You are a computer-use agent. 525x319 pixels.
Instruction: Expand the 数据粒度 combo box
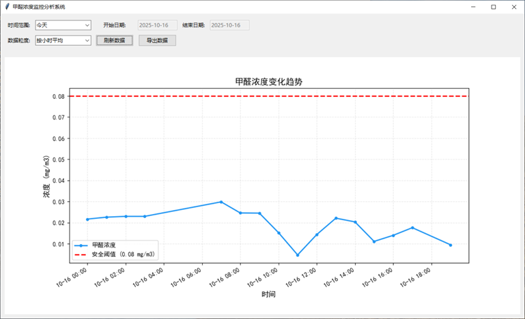point(63,40)
